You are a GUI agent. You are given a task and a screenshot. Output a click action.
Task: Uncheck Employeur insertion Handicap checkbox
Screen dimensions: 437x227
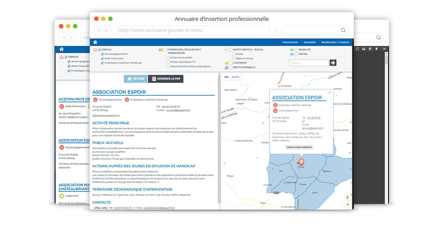pyautogui.click(x=102, y=63)
